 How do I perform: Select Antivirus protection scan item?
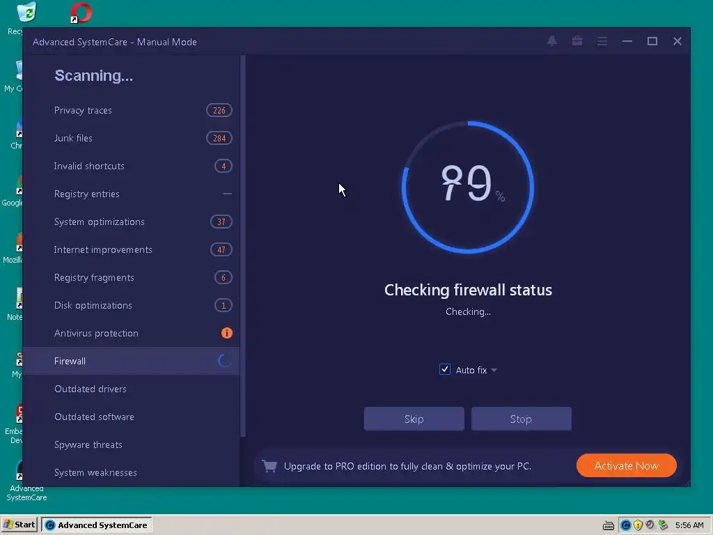(x=131, y=333)
